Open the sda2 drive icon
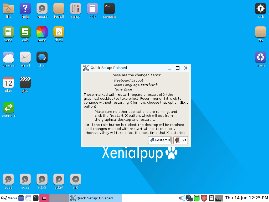Screen dimensions: 269x202 coord(25,179)
